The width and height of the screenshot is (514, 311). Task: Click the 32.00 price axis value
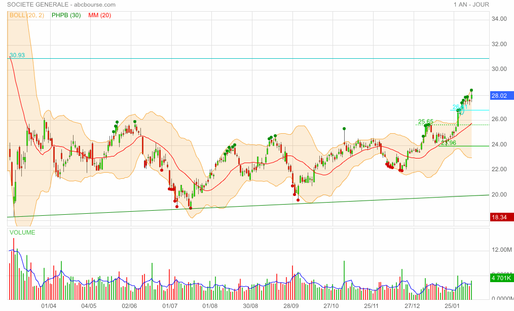click(x=499, y=44)
